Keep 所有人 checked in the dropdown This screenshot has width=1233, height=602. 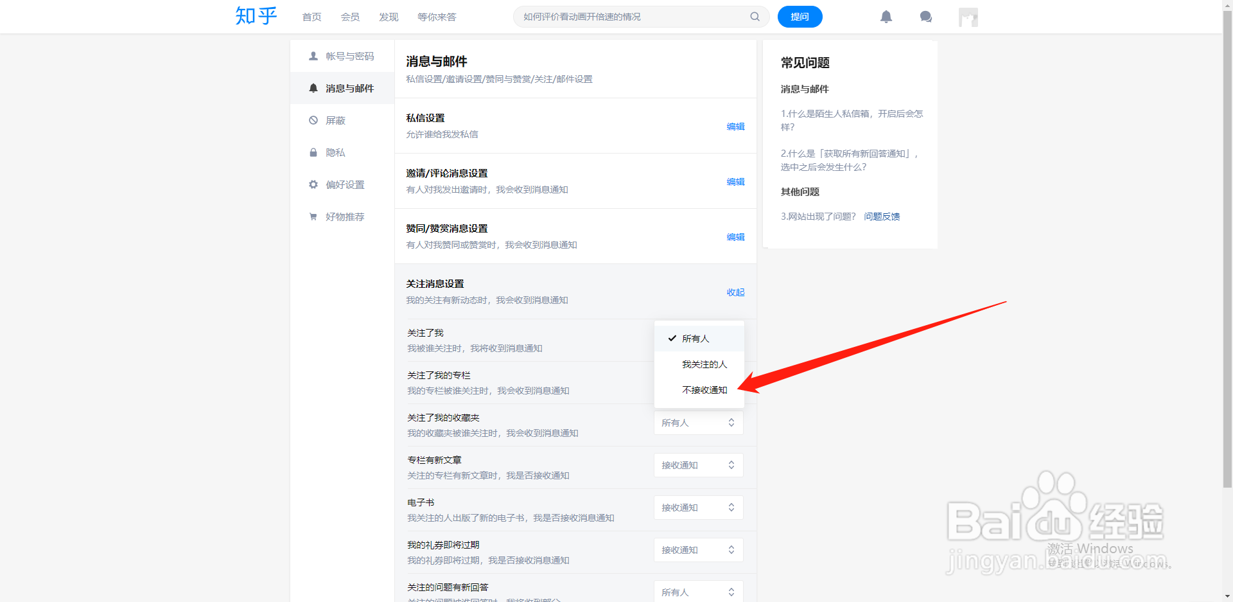point(695,338)
